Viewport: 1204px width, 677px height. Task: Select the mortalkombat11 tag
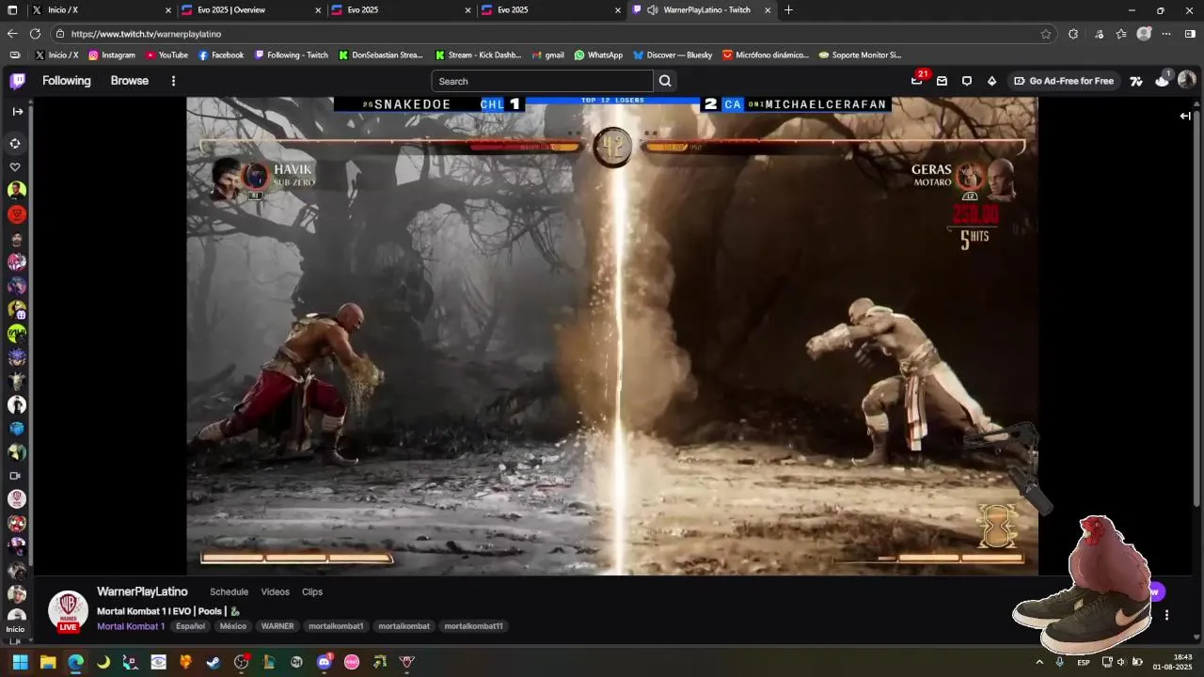(473, 626)
